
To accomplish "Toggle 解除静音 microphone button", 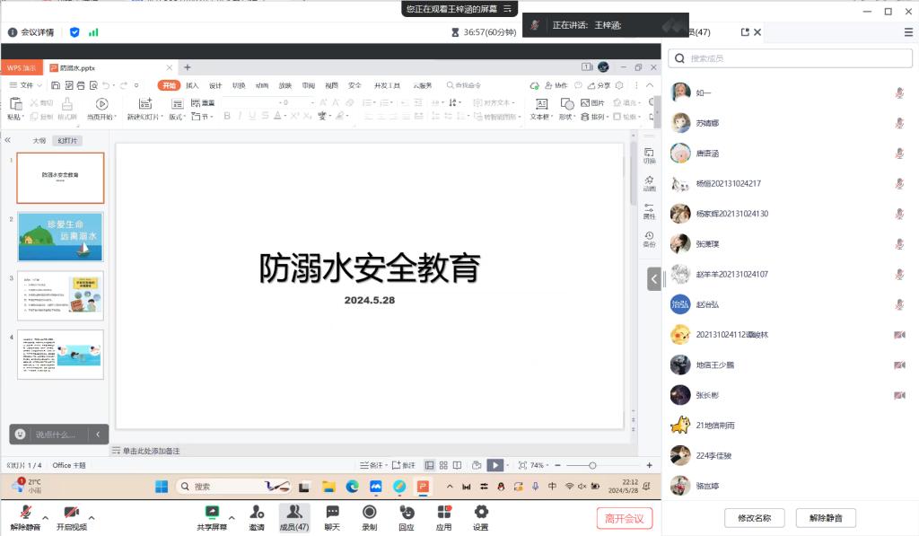I will [25, 516].
